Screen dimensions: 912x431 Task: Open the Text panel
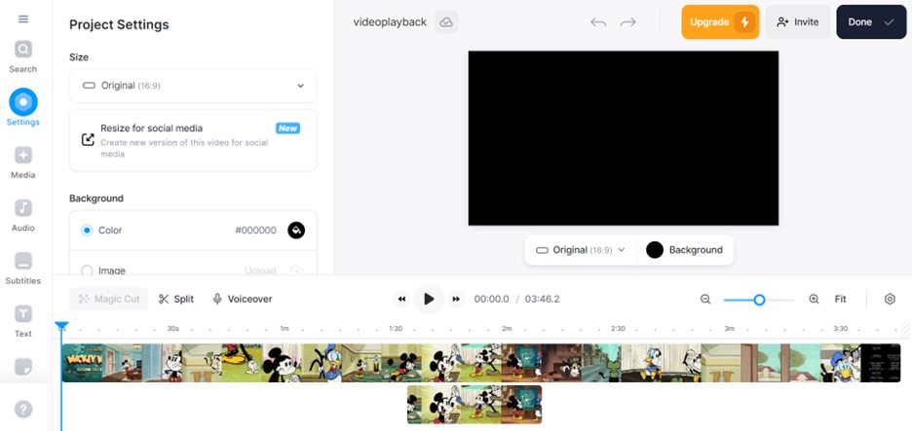[x=23, y=321]
